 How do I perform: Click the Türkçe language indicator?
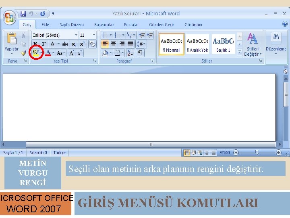point(59,153)
